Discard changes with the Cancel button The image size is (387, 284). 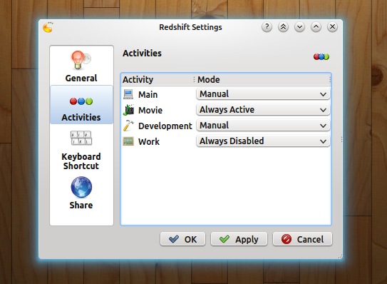(302, 239)
